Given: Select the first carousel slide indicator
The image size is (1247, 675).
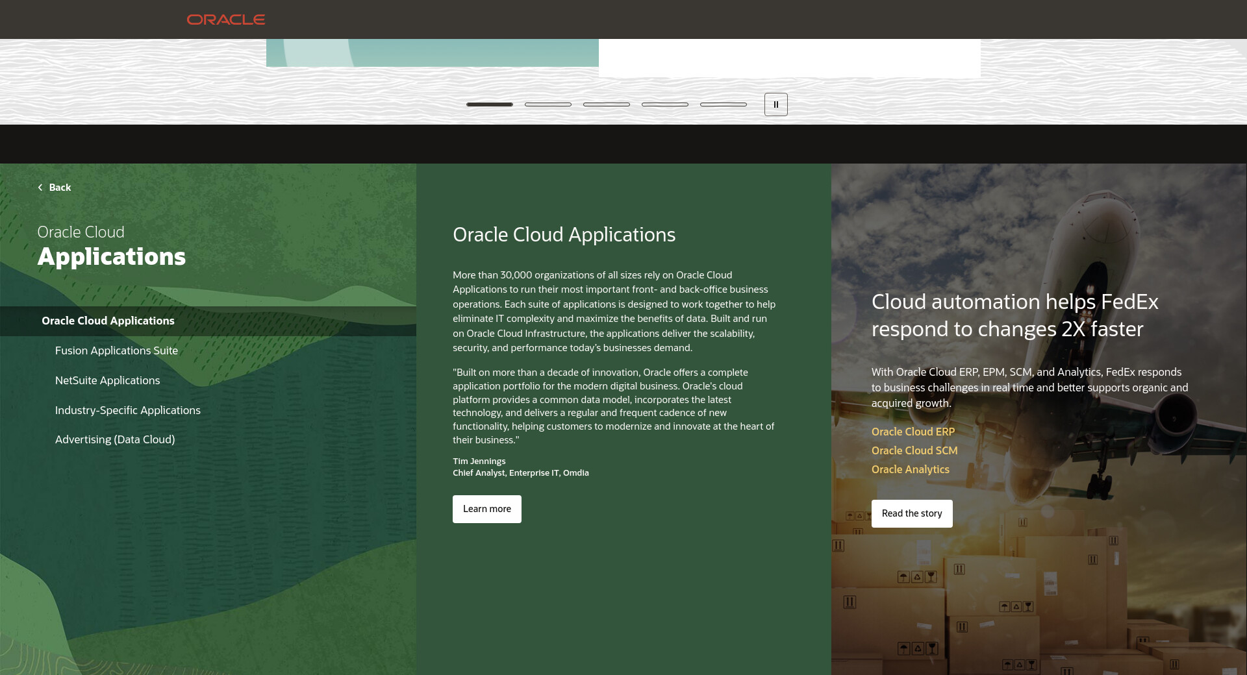Looking at the screenshot, I should [489, 104].
